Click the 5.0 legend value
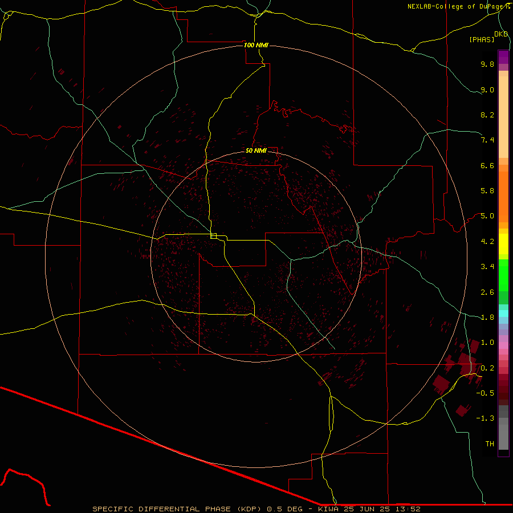513x513 pixels. (x=487, y=216)
